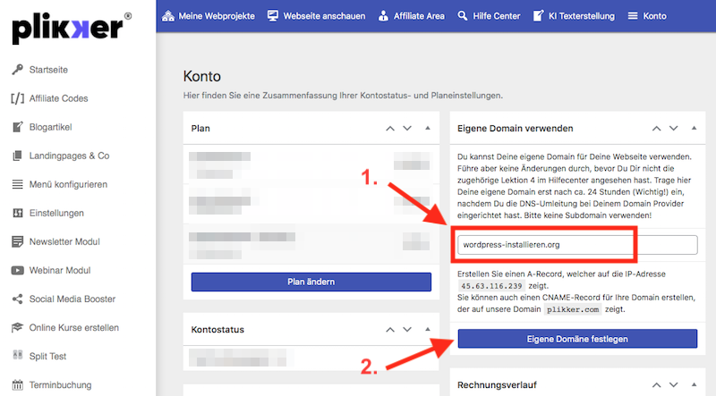Collapse the Rechnungsverlauf panel triangle
Viewport: 716px width, 396px height.
(695, 384)
